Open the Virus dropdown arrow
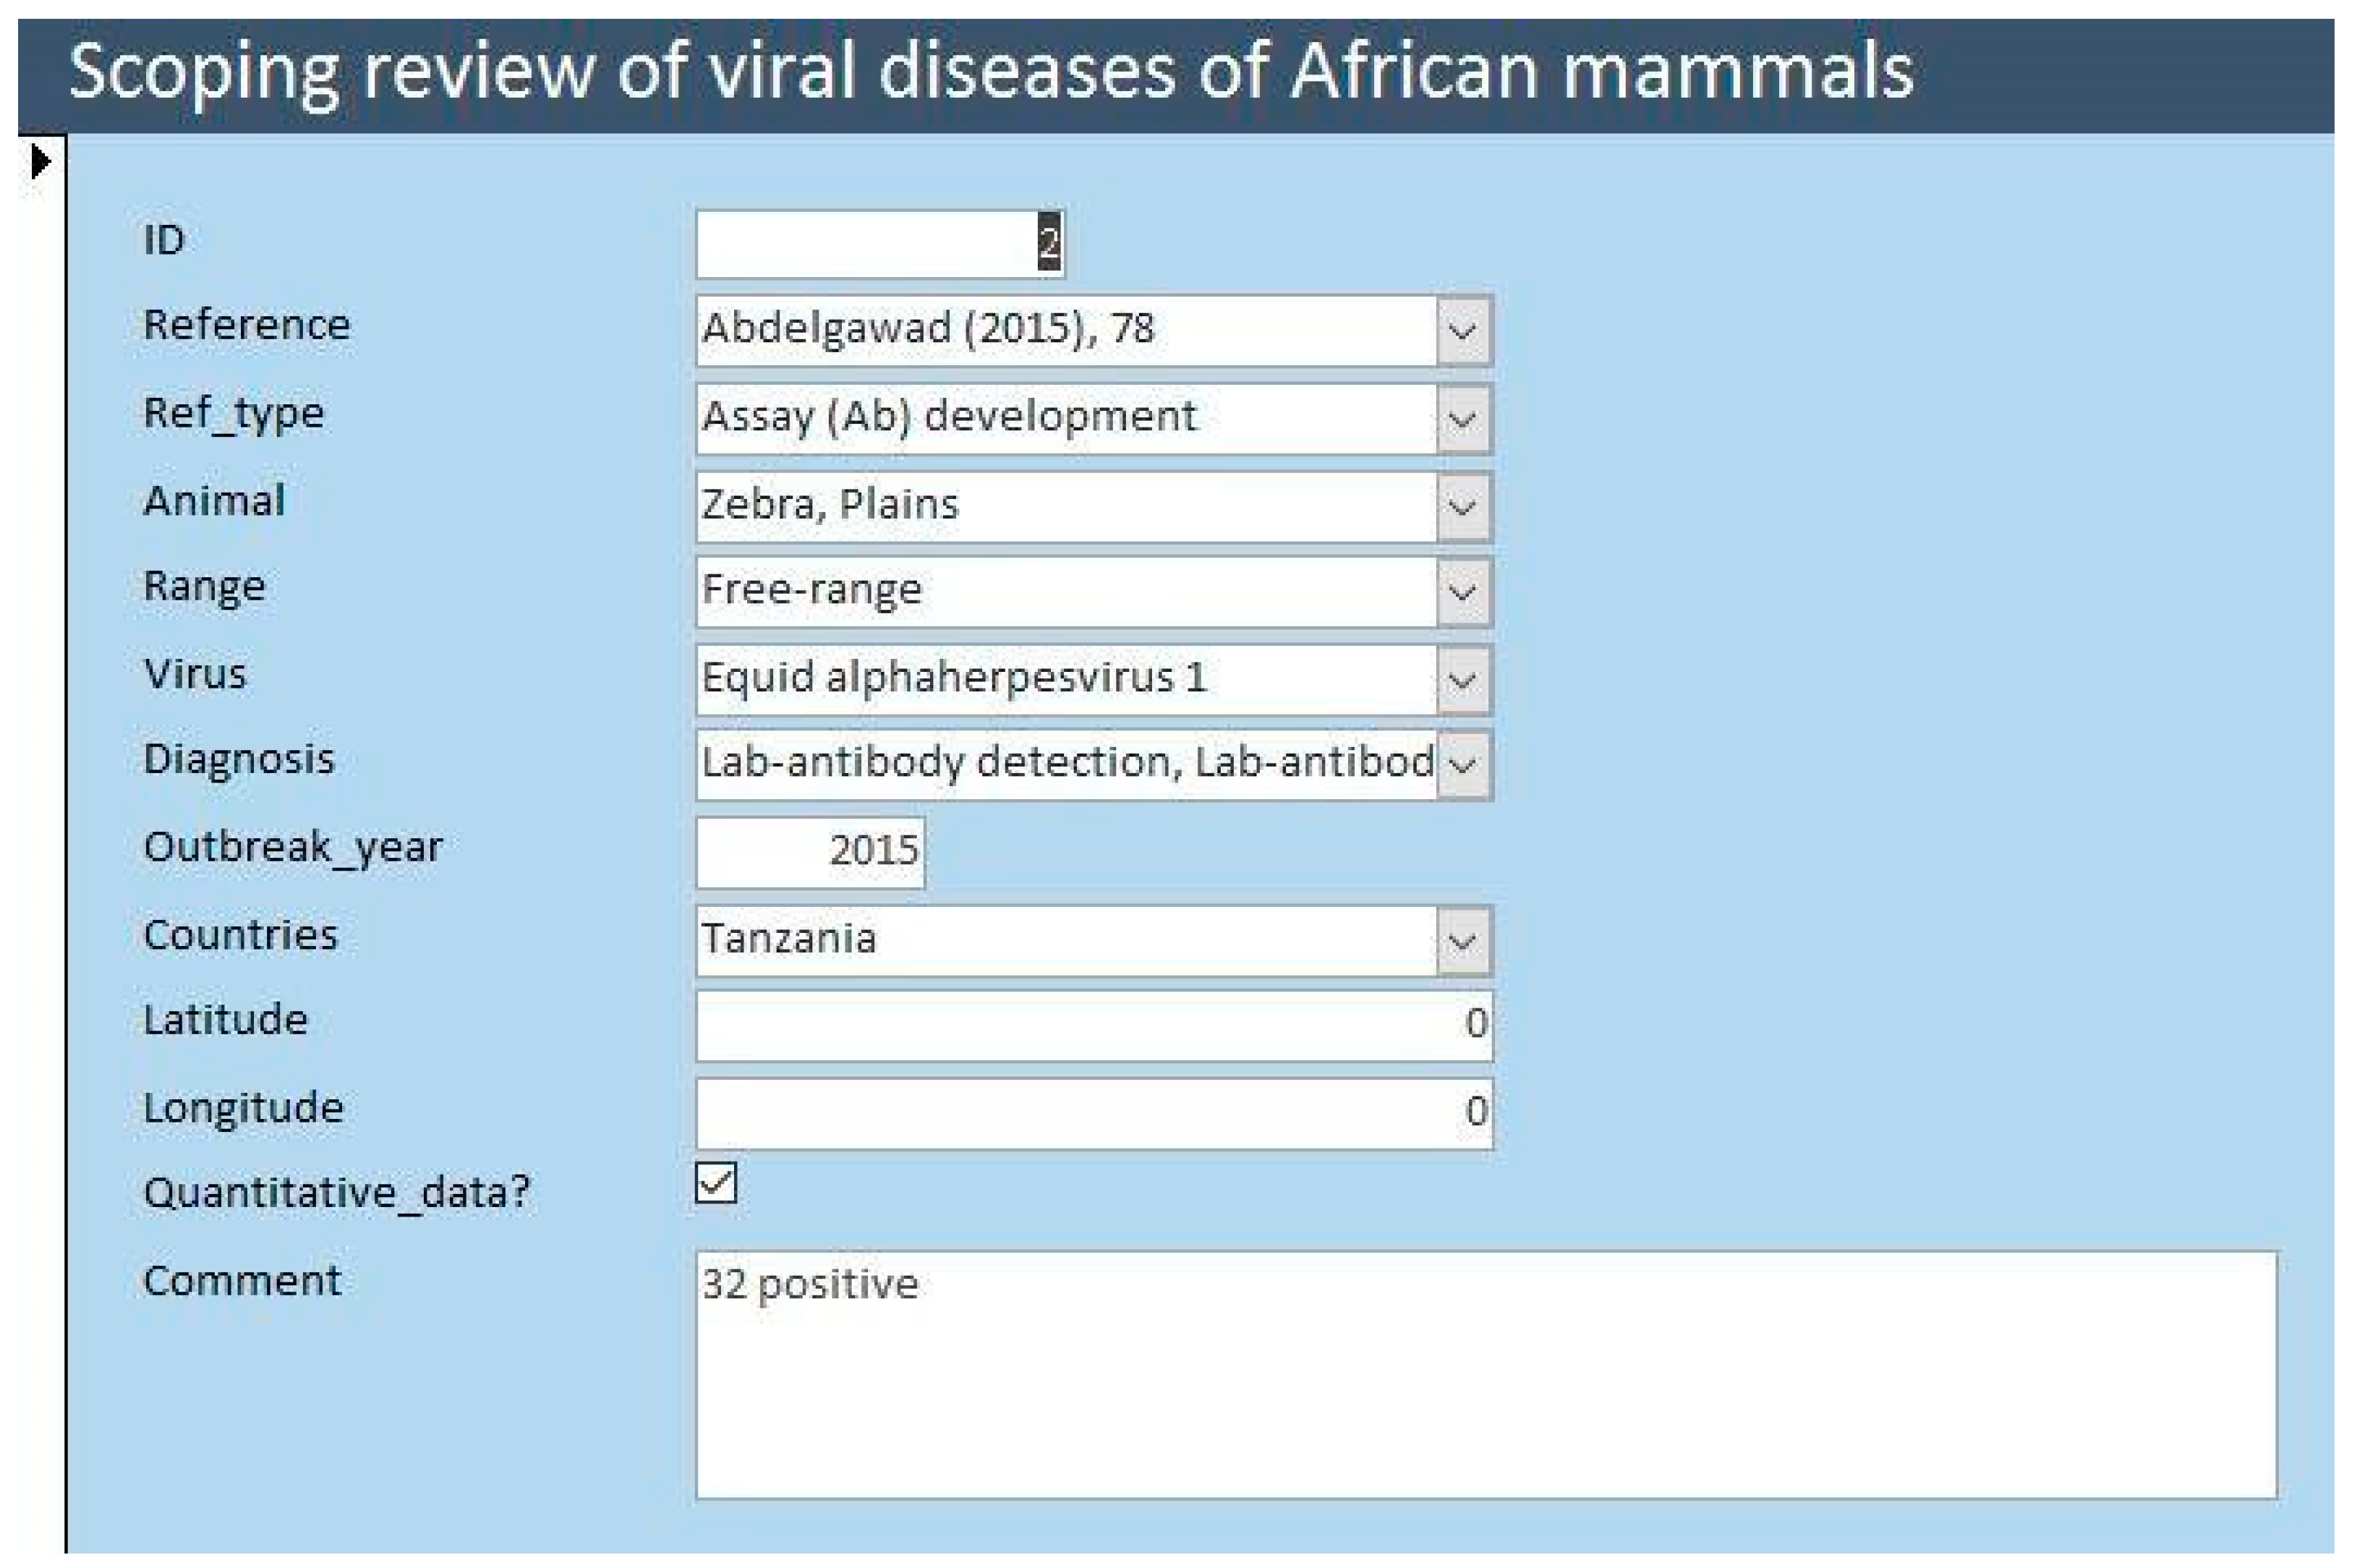The image size is (2357, 1568). [1463, 680]
